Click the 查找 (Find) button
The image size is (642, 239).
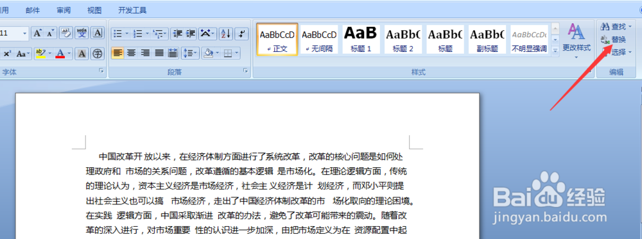pos(616,27)
